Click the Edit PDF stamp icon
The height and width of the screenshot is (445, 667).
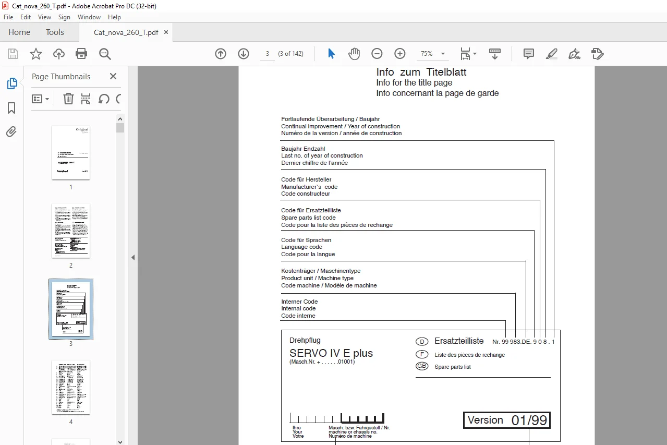(x=598, y=54)
